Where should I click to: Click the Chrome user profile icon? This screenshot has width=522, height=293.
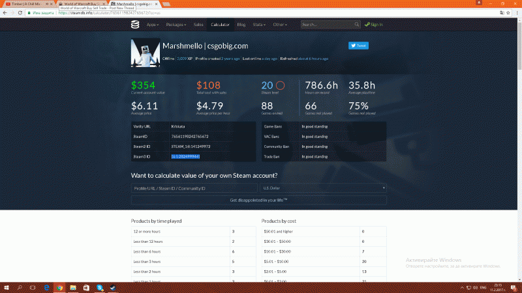pos(479,3)
